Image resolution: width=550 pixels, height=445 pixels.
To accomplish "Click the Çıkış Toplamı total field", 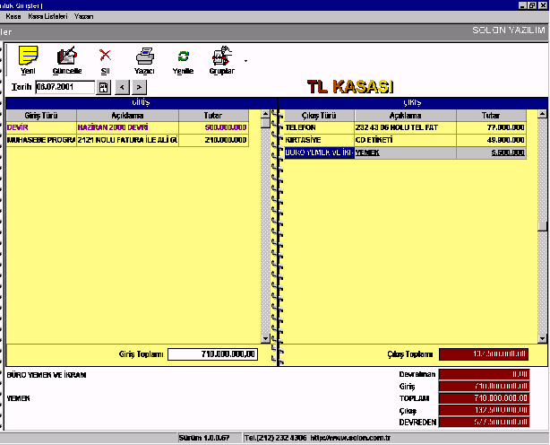I will click(484, 354).
